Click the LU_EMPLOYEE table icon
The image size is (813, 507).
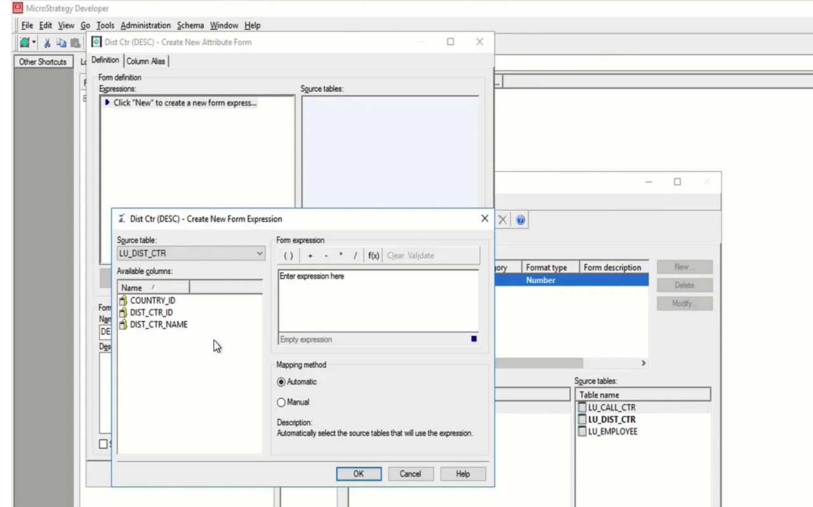(x=582, y=431)
